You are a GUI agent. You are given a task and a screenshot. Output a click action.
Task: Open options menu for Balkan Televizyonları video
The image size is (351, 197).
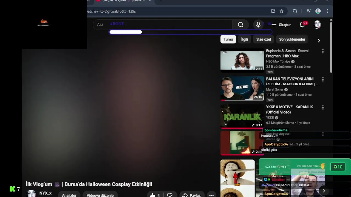323,79
